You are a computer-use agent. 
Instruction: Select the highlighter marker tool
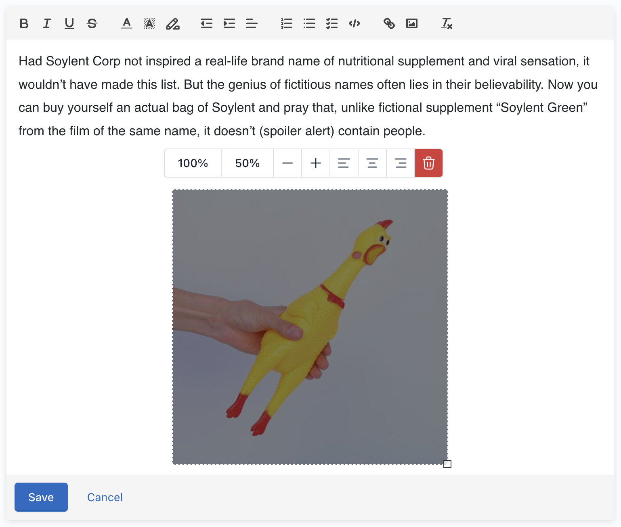172,24
